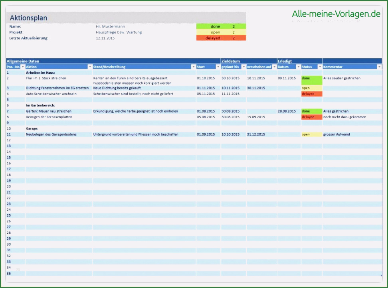Open the Datum column filter dropdown

[x=298, y=67]
